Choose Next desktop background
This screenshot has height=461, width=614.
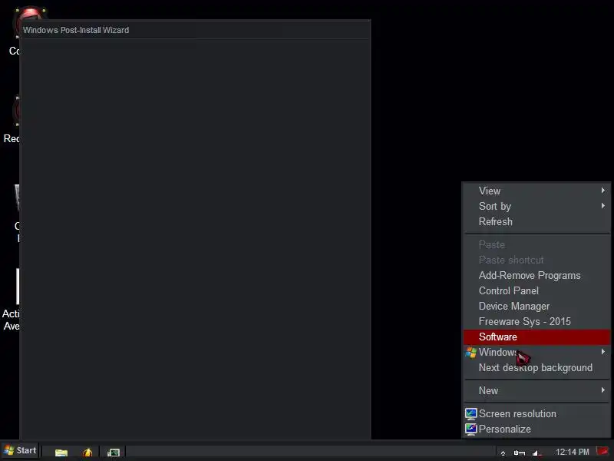[536, 367]
